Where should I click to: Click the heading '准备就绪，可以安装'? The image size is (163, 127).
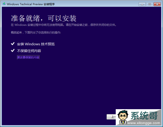[44, 18]
